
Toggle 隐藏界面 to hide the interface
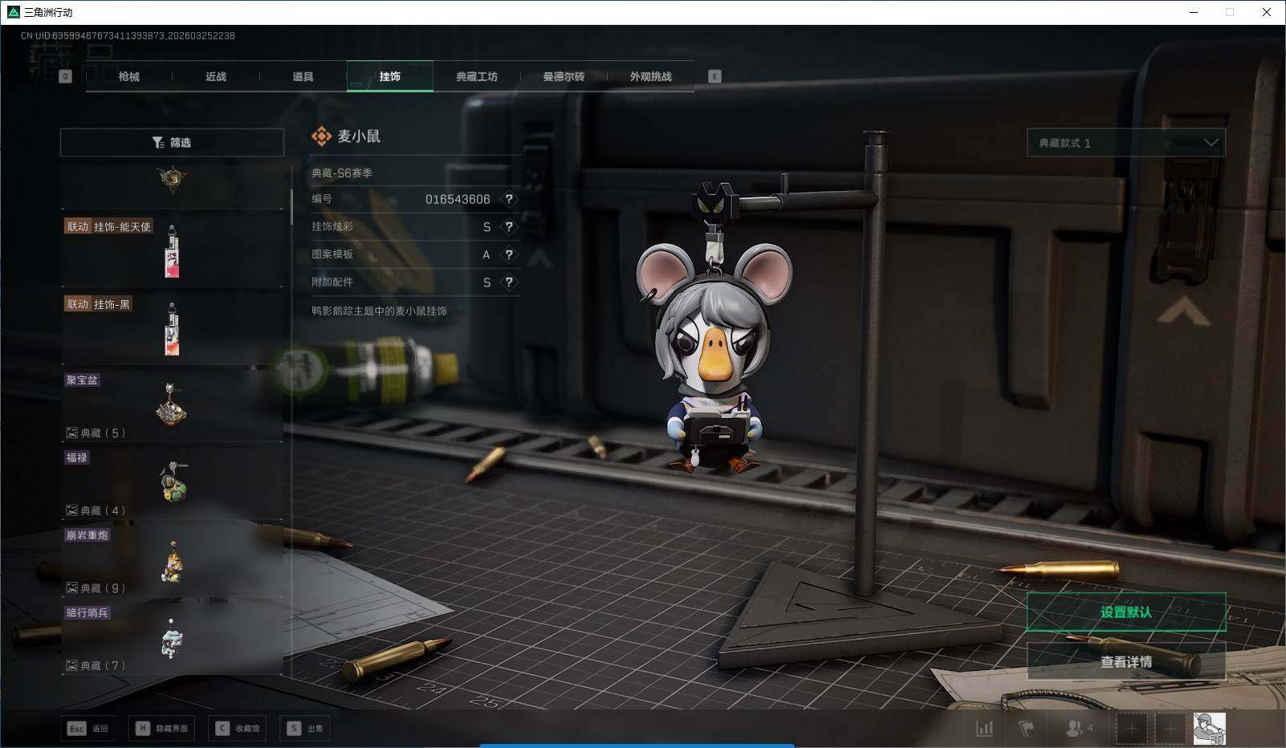(x=162, y=728)
